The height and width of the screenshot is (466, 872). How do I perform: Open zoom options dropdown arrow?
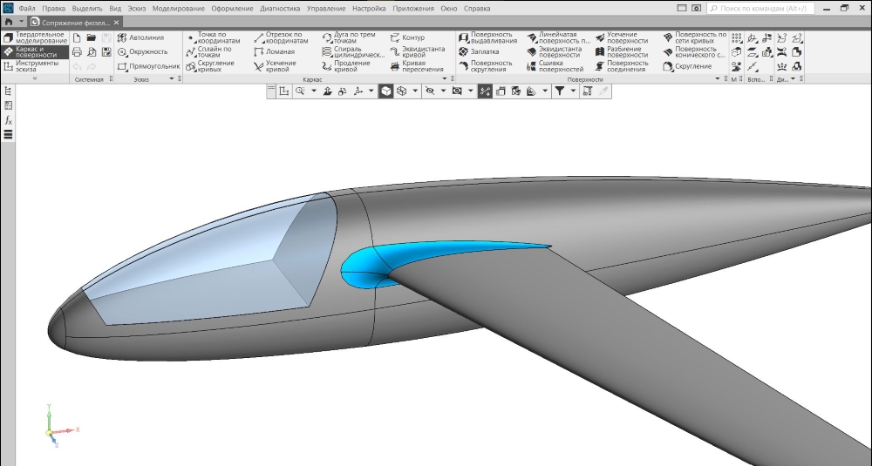314,91
